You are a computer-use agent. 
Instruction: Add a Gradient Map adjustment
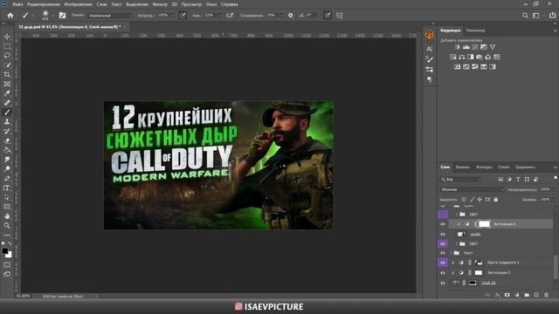(493, 66)
